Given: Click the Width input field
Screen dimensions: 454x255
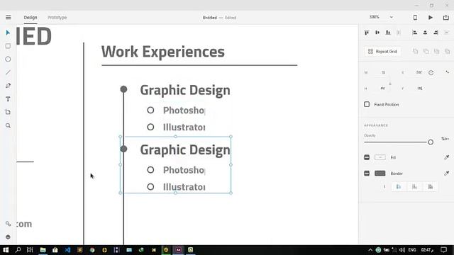Looking at the screenshot, I should click(x=383, y=72).
